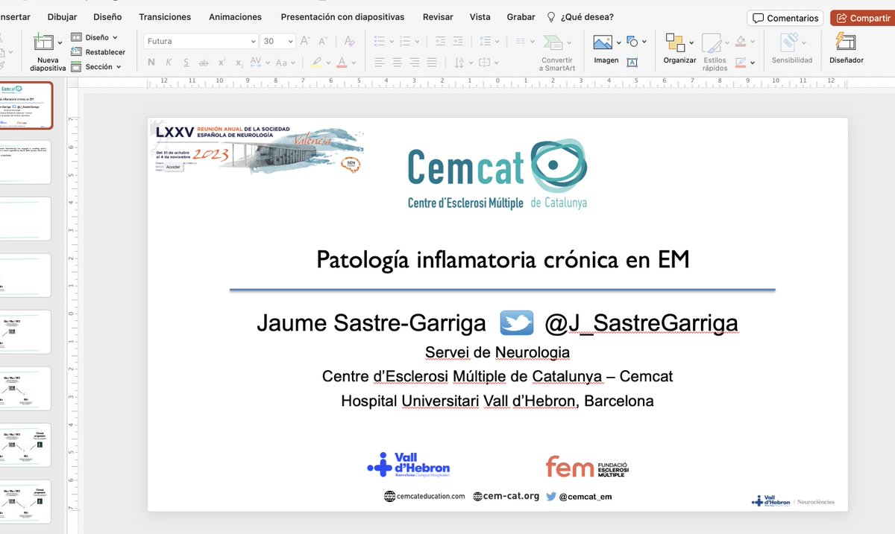Viewport: 895px width, 534px height.
Task: Apply subscript x₂ formatting
Action: (239, 63)
